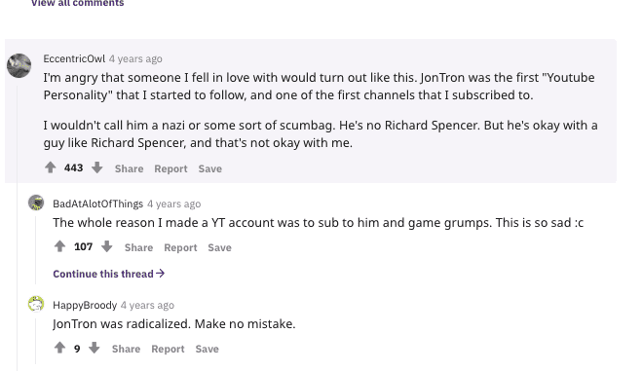Report EccentricOwl's comment
The height and width of the screenshot is (371, 643).
[170, 168]
